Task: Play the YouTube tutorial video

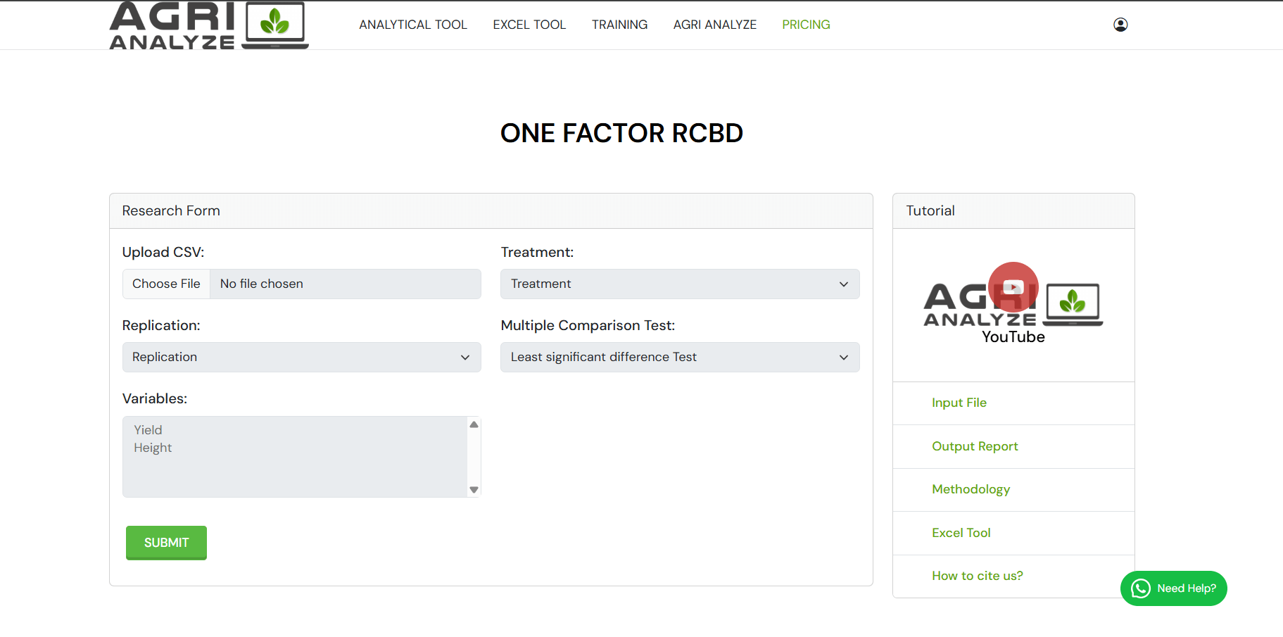Action: click(1013, 287)
